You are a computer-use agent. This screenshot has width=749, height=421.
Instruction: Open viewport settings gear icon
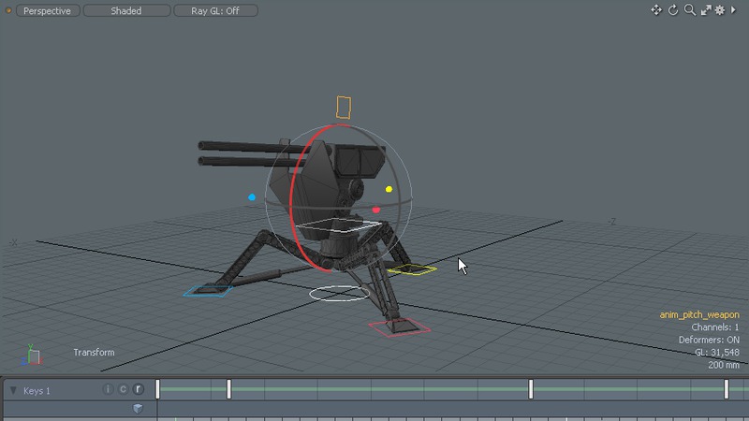click(x=720, y=10)
